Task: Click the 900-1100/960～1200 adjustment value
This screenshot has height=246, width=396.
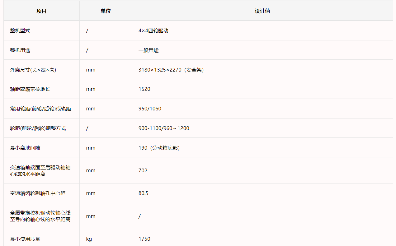Action: pyautogui.click(x=164, y=128)
